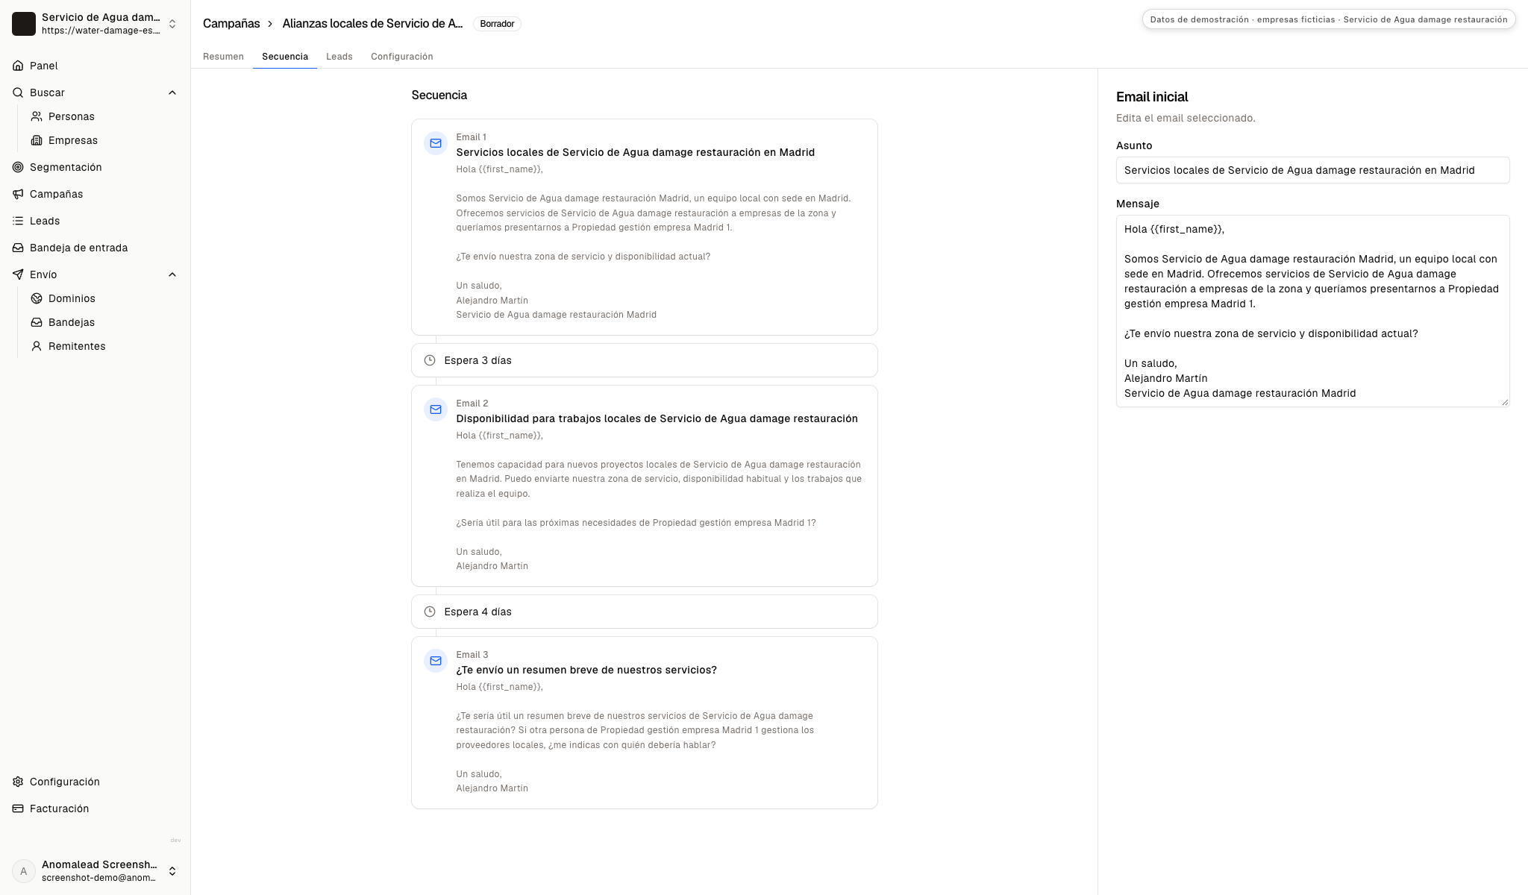
Task: Select the Email 3 resumen breve title
Action: pos(586,670)
